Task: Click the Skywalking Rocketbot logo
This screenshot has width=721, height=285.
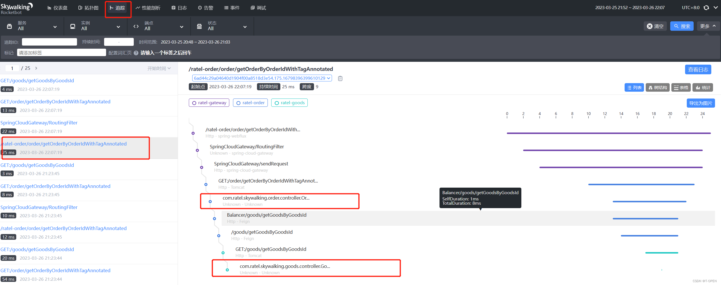Action: tap(17, 8)
